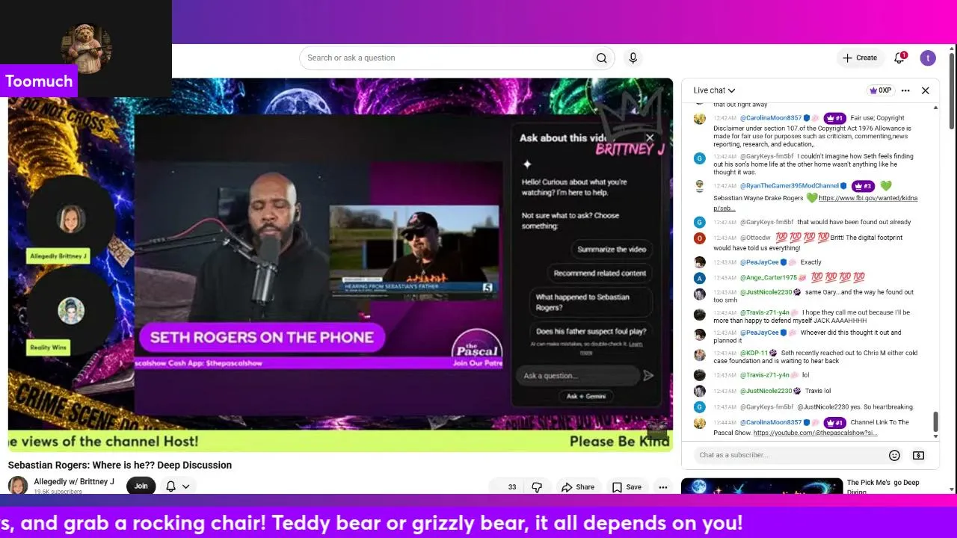Viewport: 957px width, 538px height.
Task: Open the account avatar menu
Action: (928, 58)
